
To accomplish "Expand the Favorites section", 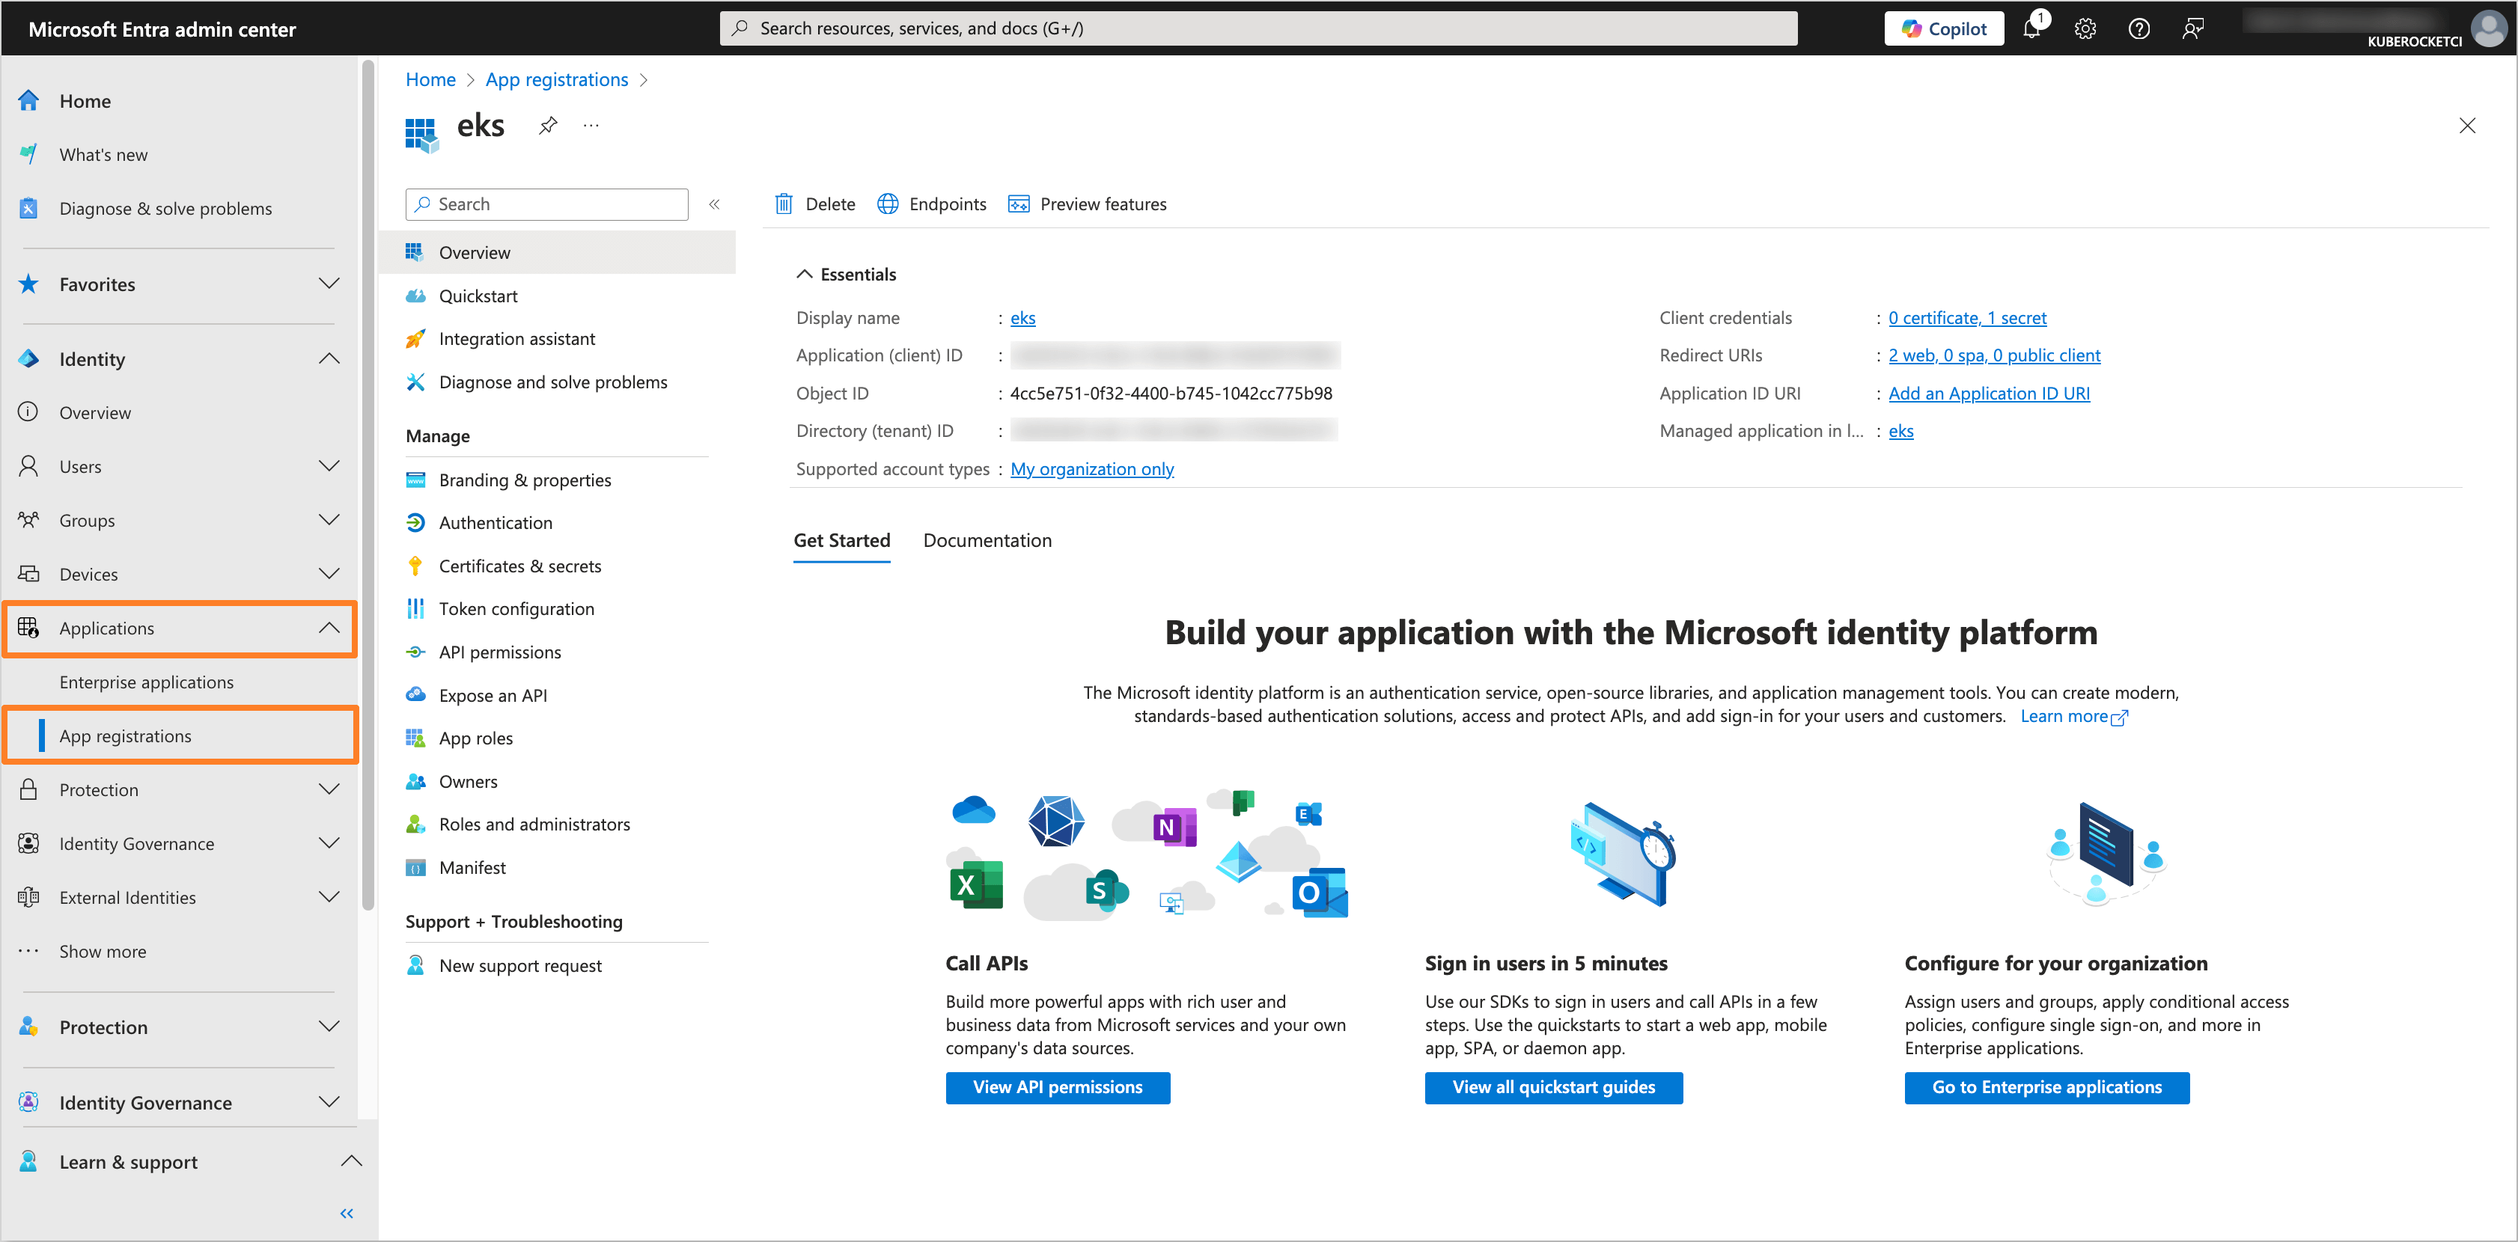I will [329, 284].
